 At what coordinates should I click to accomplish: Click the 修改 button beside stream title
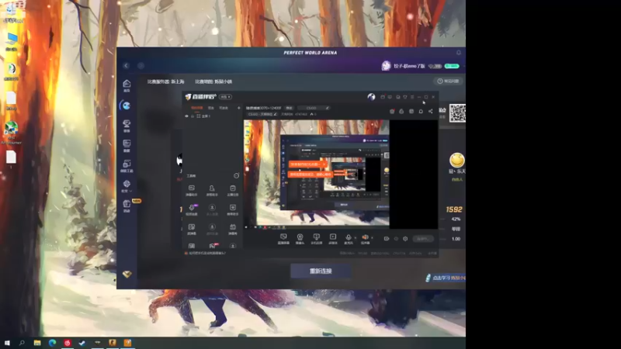pyautogui.click(x=289, y=108)
